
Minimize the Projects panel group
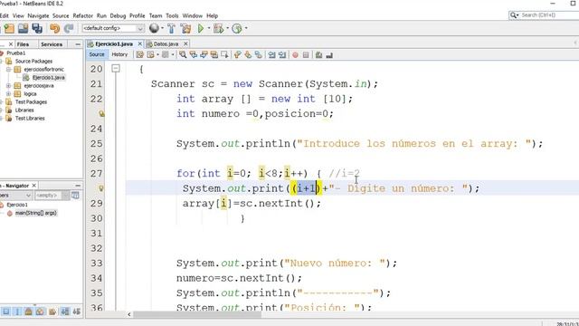pyautogui.click(x=78, y=44)
